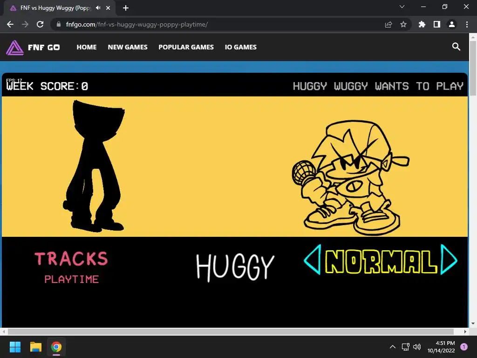Click the padlock site info icon

coord(59,24)
